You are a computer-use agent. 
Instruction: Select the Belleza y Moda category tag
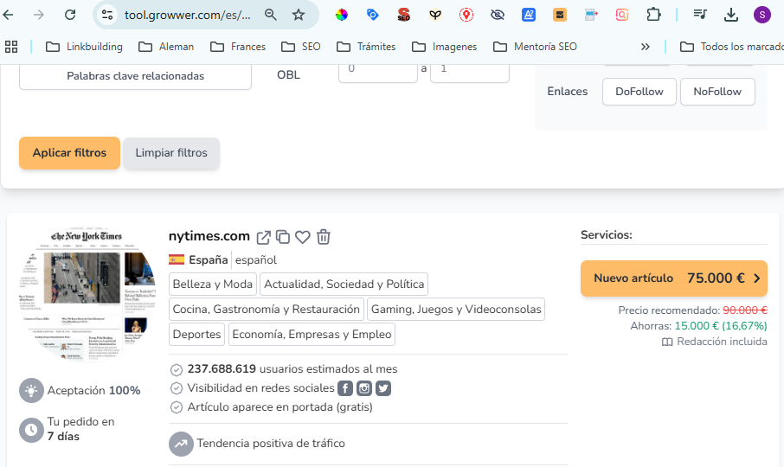pyautogui.click(x=213, y=285)
